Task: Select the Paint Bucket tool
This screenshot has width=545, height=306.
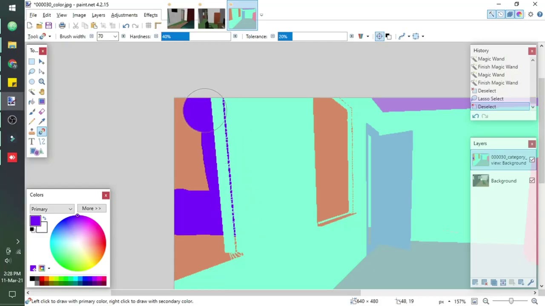Action: pos(32,102)
